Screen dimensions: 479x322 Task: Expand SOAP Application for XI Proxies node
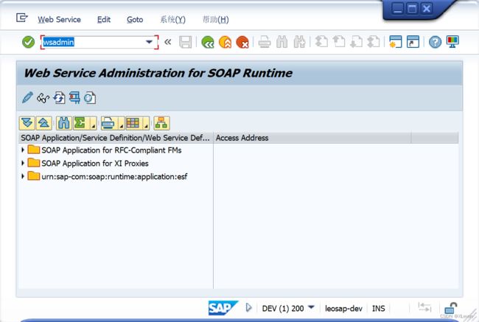(x=23, y=163)
